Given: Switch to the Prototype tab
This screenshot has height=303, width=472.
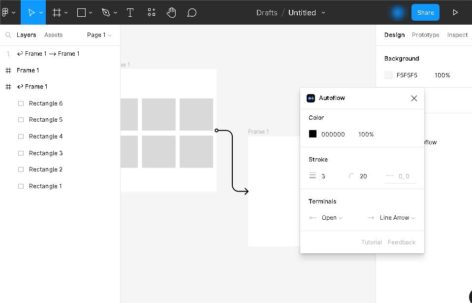Looking at the screenshot, I should [425, 35].
